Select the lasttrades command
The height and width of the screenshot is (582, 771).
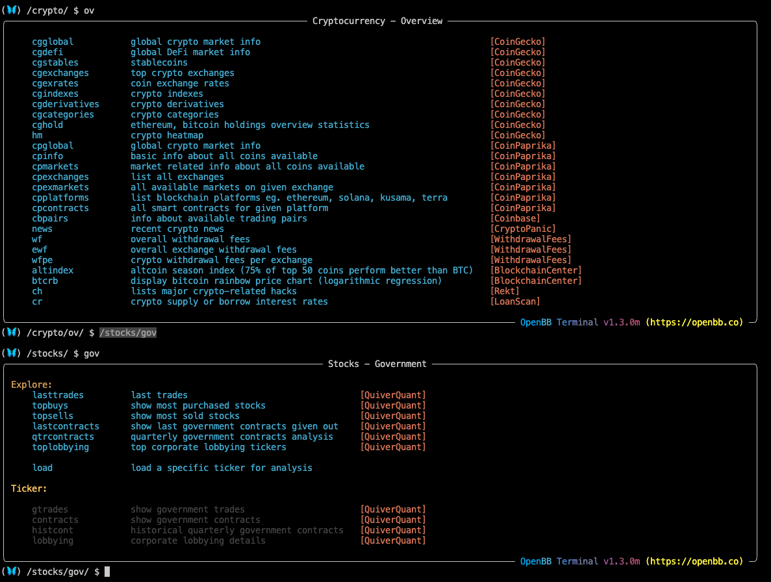[x=58, y=395]
